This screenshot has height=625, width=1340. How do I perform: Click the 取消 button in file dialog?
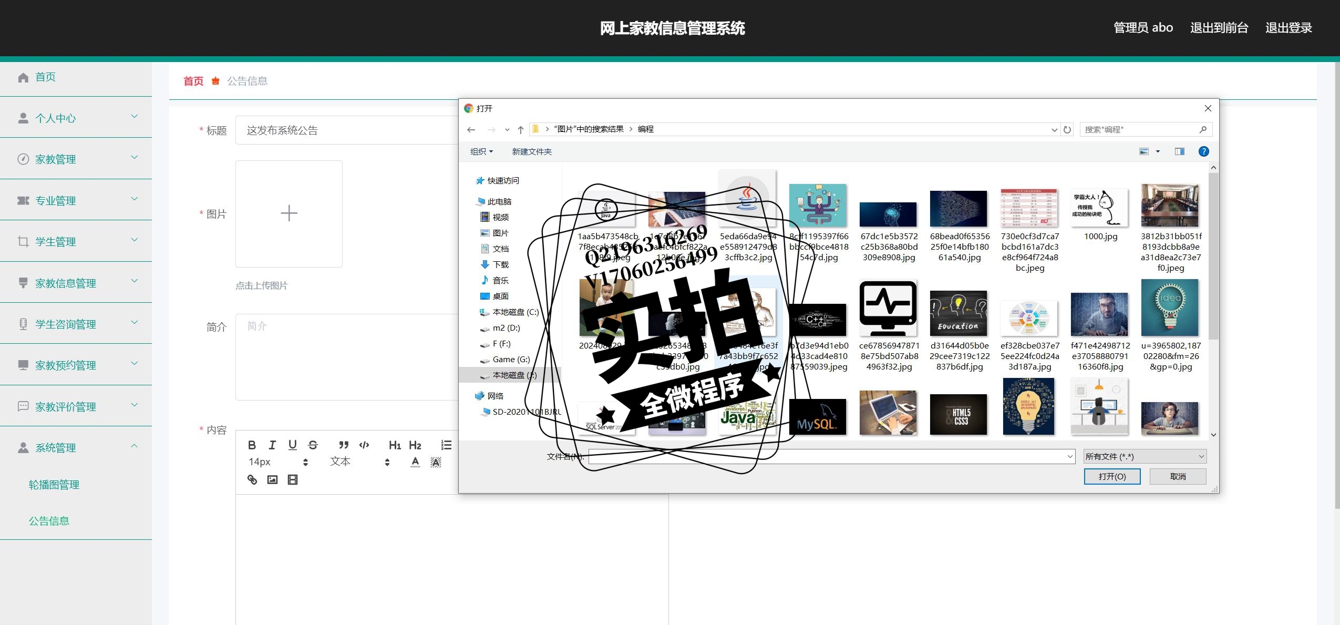pyautogui.click(x=1178, y=476)
